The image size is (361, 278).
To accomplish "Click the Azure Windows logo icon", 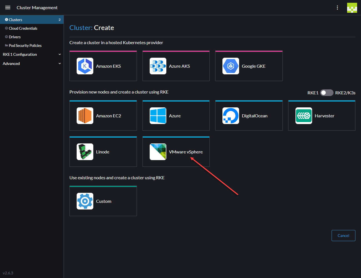I will pyautogui.click(x=158, y=116).
